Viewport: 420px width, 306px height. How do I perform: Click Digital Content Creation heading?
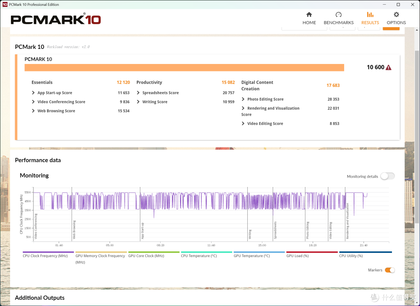[x=257, y=85]
